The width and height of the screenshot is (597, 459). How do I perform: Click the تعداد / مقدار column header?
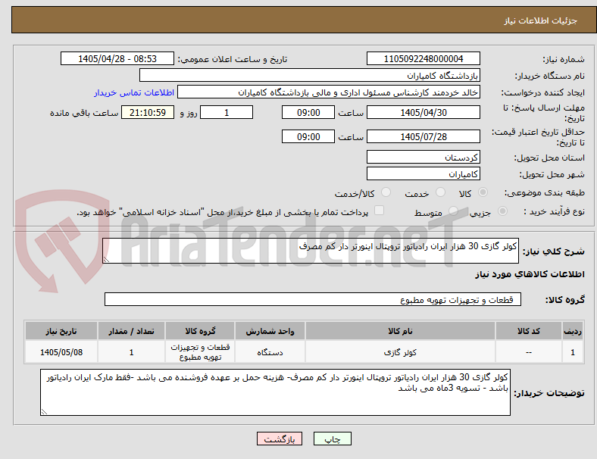pos(131,331)
